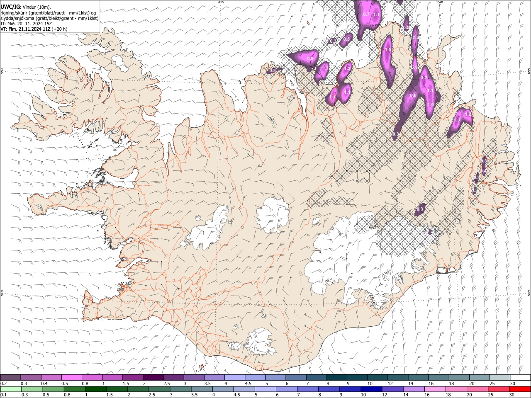531x398 pixels.
Task: Click the light pink 16 rain legend swatch
Action: coord(435,389)
